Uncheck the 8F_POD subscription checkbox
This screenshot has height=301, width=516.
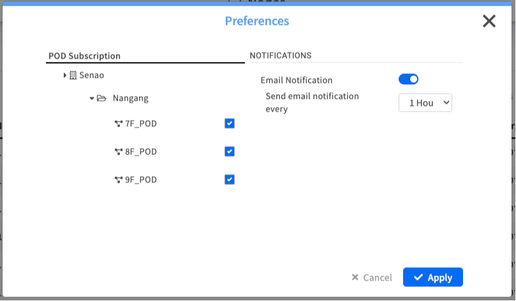click(230, 151)
